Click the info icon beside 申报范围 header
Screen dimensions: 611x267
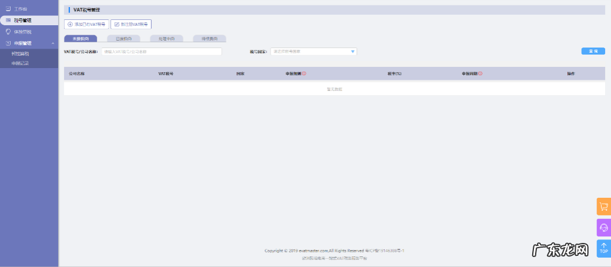coord(304,73)
